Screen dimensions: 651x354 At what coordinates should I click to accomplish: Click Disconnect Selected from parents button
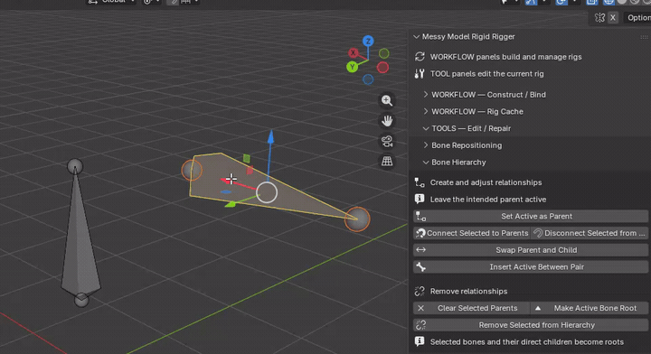click(590, 233)
